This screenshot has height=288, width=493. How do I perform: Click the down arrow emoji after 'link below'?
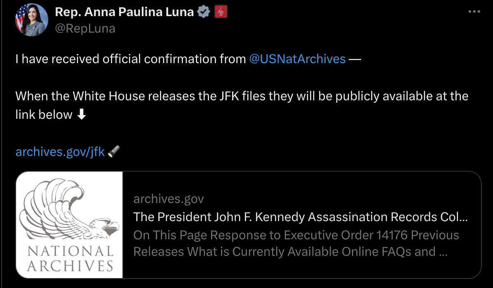[x=82, y=115]
